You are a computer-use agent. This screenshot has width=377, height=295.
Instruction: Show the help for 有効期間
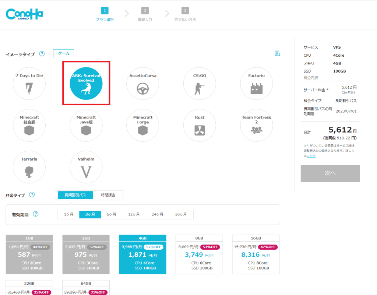click(36, 214)
